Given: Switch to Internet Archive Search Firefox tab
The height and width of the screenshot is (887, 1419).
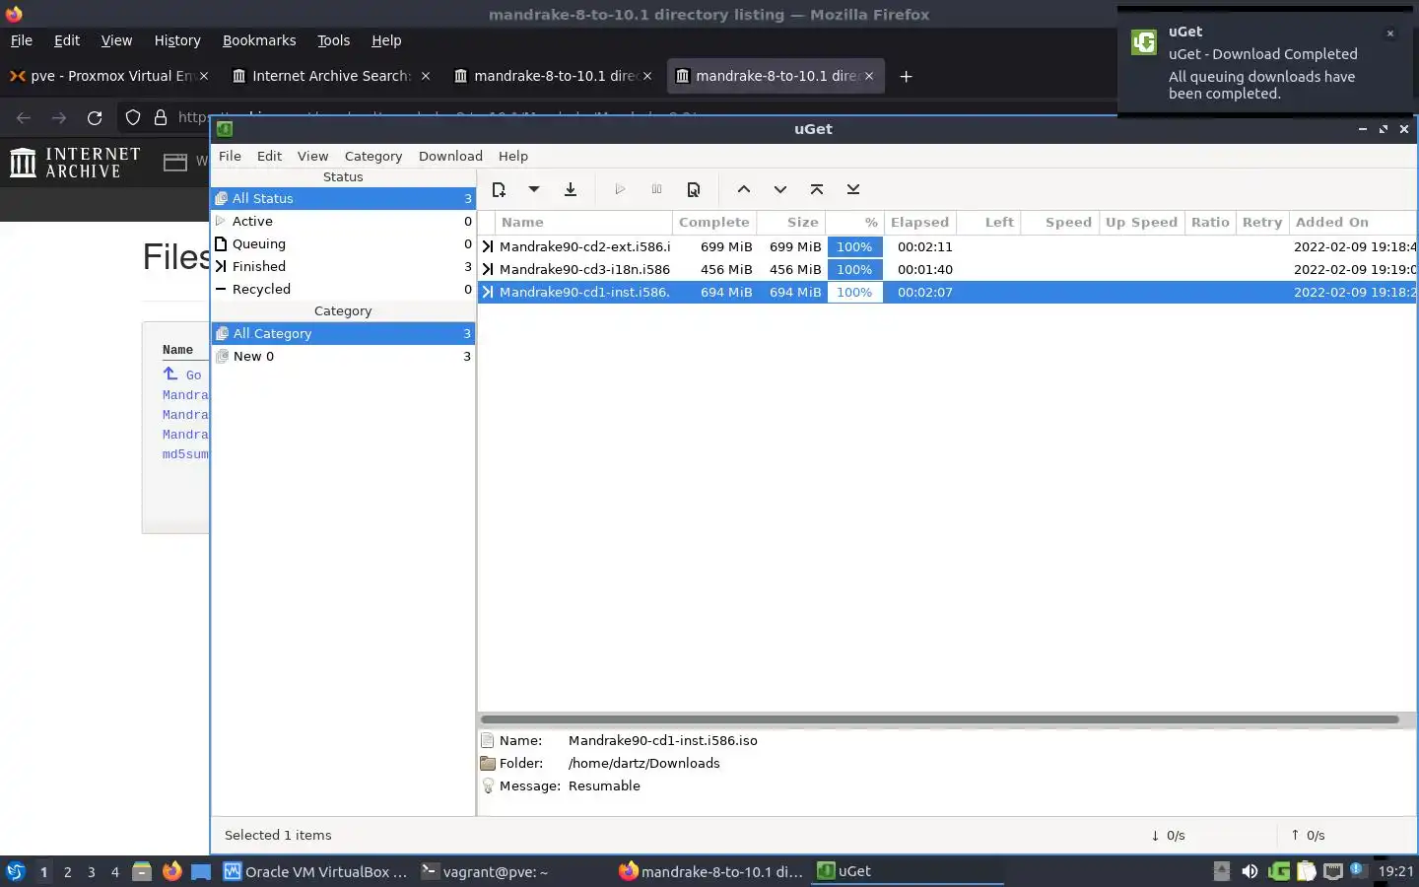Looking at the screenshot, I should (x=332, y=76).
